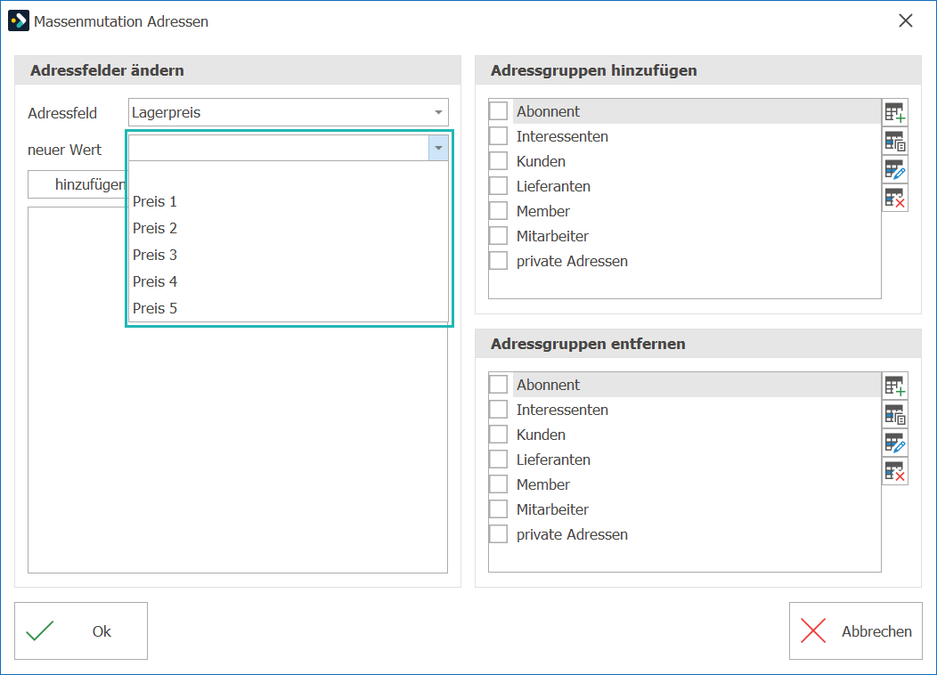Delete group icon in Adressgruppen entfernen panel
This screenshot has height=675, width=937.
[895, 471]
